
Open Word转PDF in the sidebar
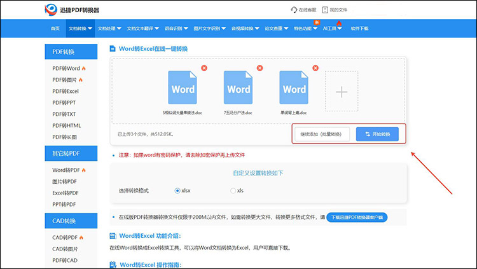pyautogui.click(x=66, y=170)
